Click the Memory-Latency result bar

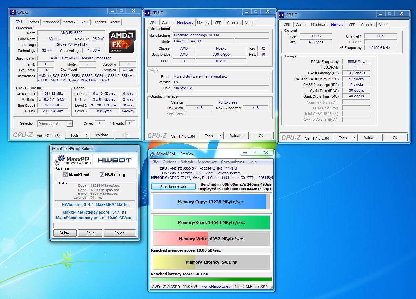211,262
